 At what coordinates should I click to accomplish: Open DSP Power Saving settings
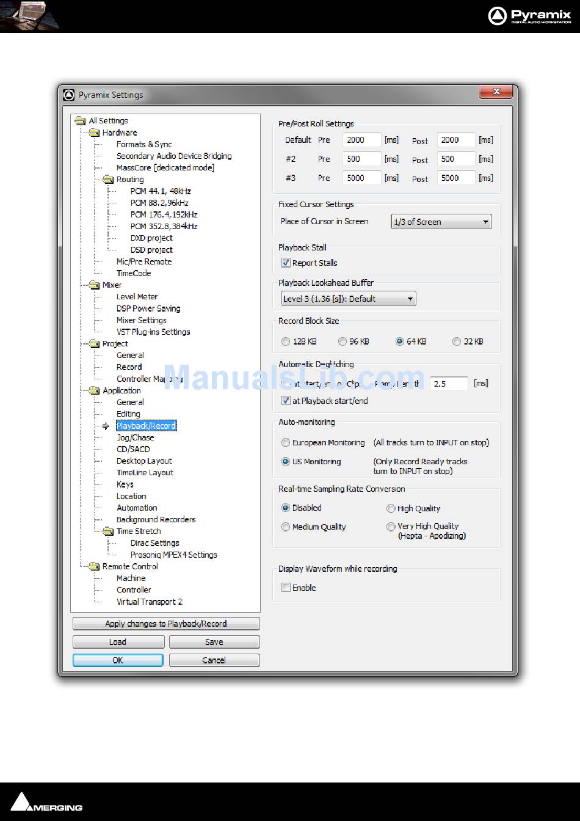[148, 308]
